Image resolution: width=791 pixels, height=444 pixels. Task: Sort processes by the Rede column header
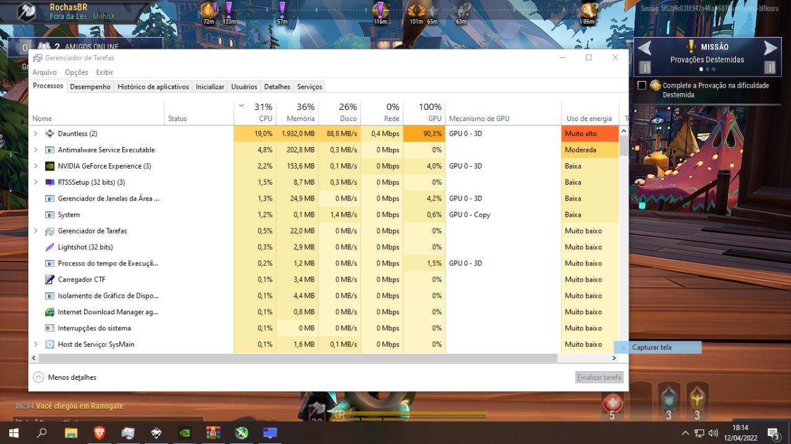382,112
